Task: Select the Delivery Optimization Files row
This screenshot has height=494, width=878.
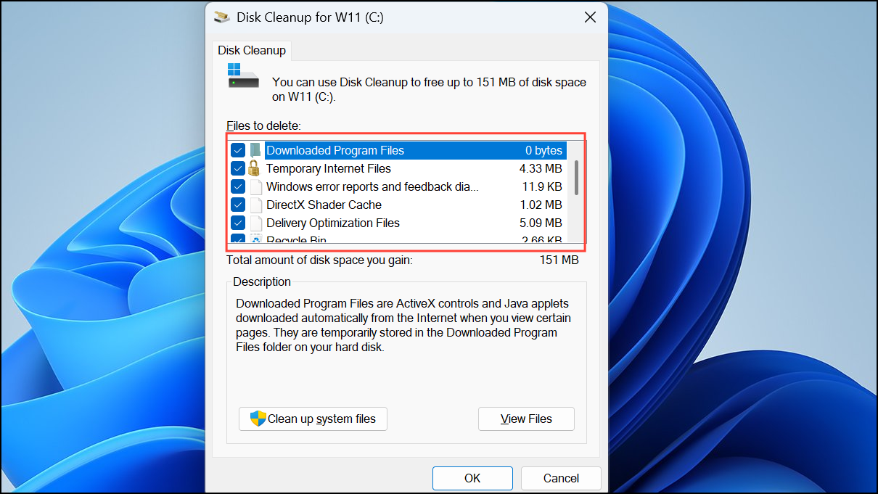Action: point(397,223)
